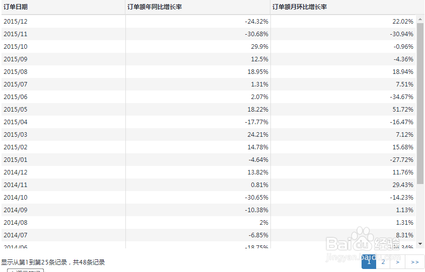This screenshot has width=425, height=272.
Task: Click the 2015/05 date cell
Action: point(16,110)
